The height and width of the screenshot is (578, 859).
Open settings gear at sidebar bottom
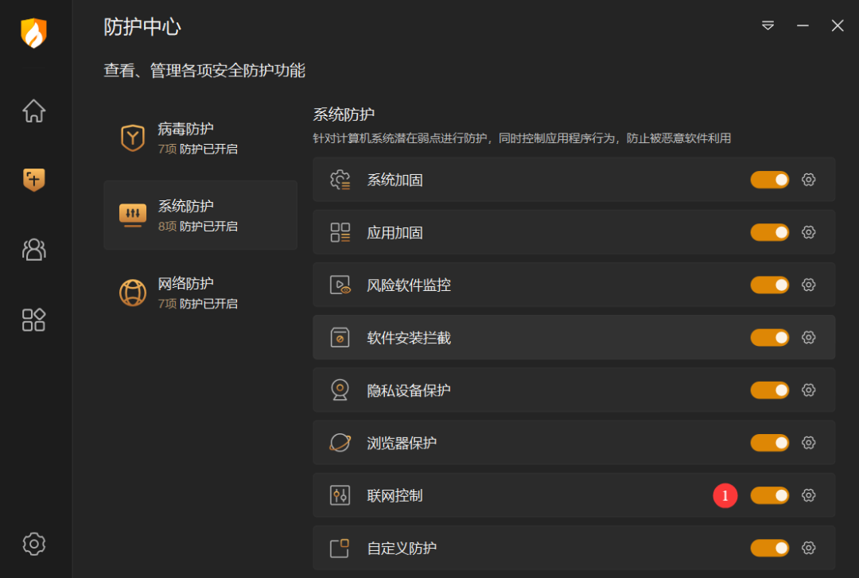click(34, 544)
